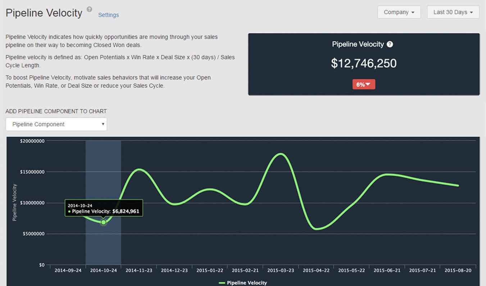Click the chart tooltip showing $6,824,961
This screenshot has width=486, height=286.
click(x=104, y=208)
